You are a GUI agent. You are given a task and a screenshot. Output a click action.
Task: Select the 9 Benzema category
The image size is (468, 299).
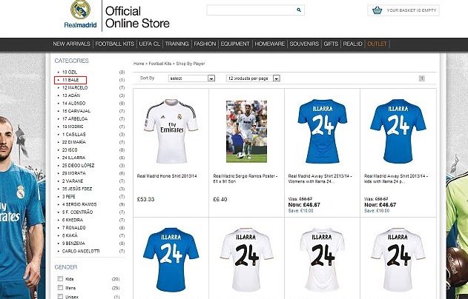coord(73,243)
